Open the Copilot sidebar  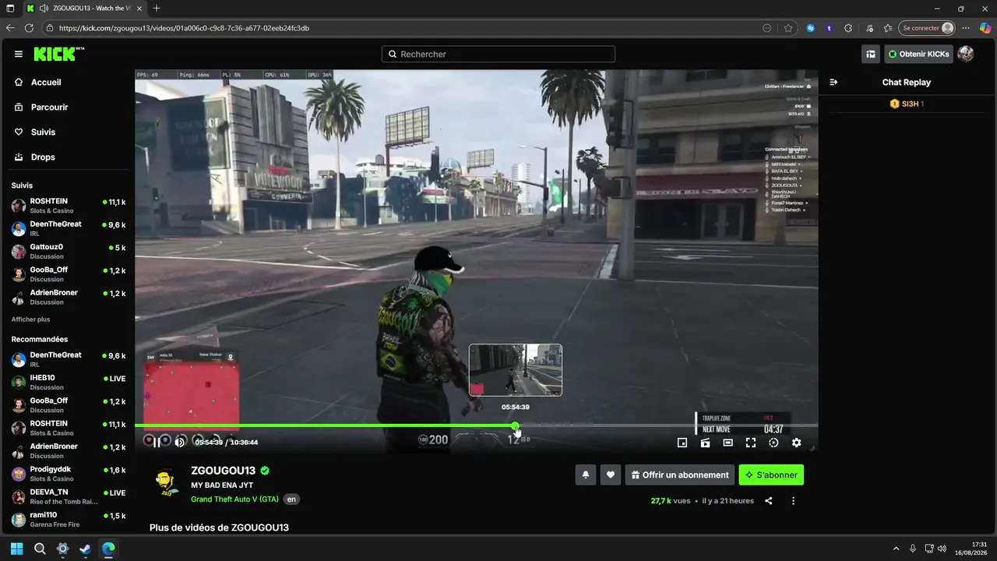(985, 28)
